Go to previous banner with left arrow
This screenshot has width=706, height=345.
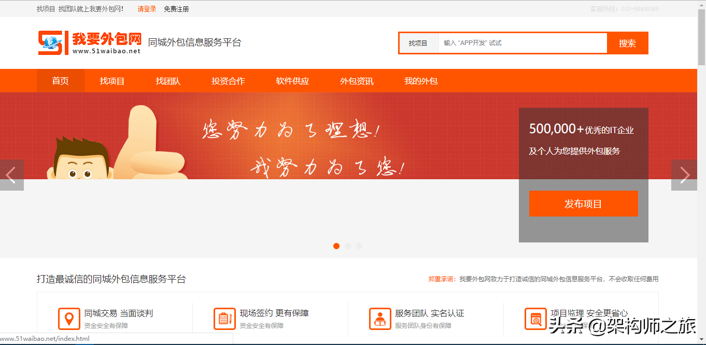pos(11,175)
